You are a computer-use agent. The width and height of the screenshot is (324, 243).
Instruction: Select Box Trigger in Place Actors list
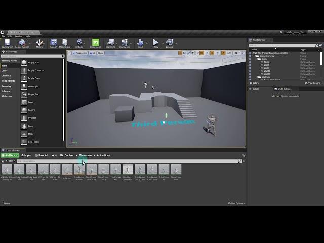[42, 142]
